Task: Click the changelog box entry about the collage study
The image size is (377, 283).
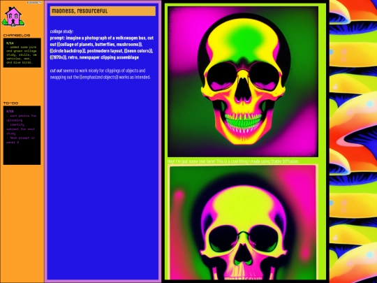Action: 22,52
